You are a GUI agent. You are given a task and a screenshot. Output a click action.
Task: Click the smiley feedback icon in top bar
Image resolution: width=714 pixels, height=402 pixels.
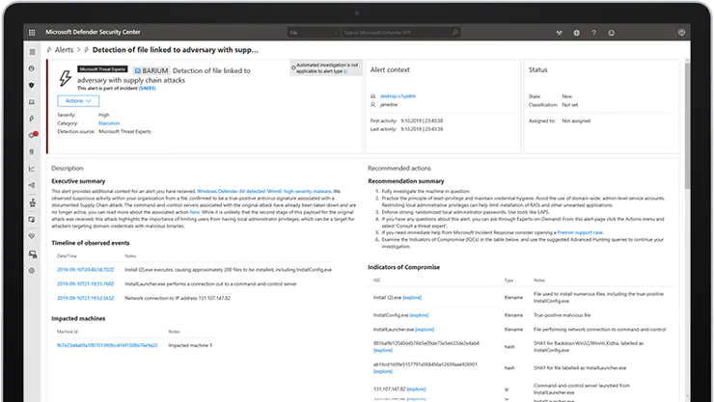pos(611,33)
